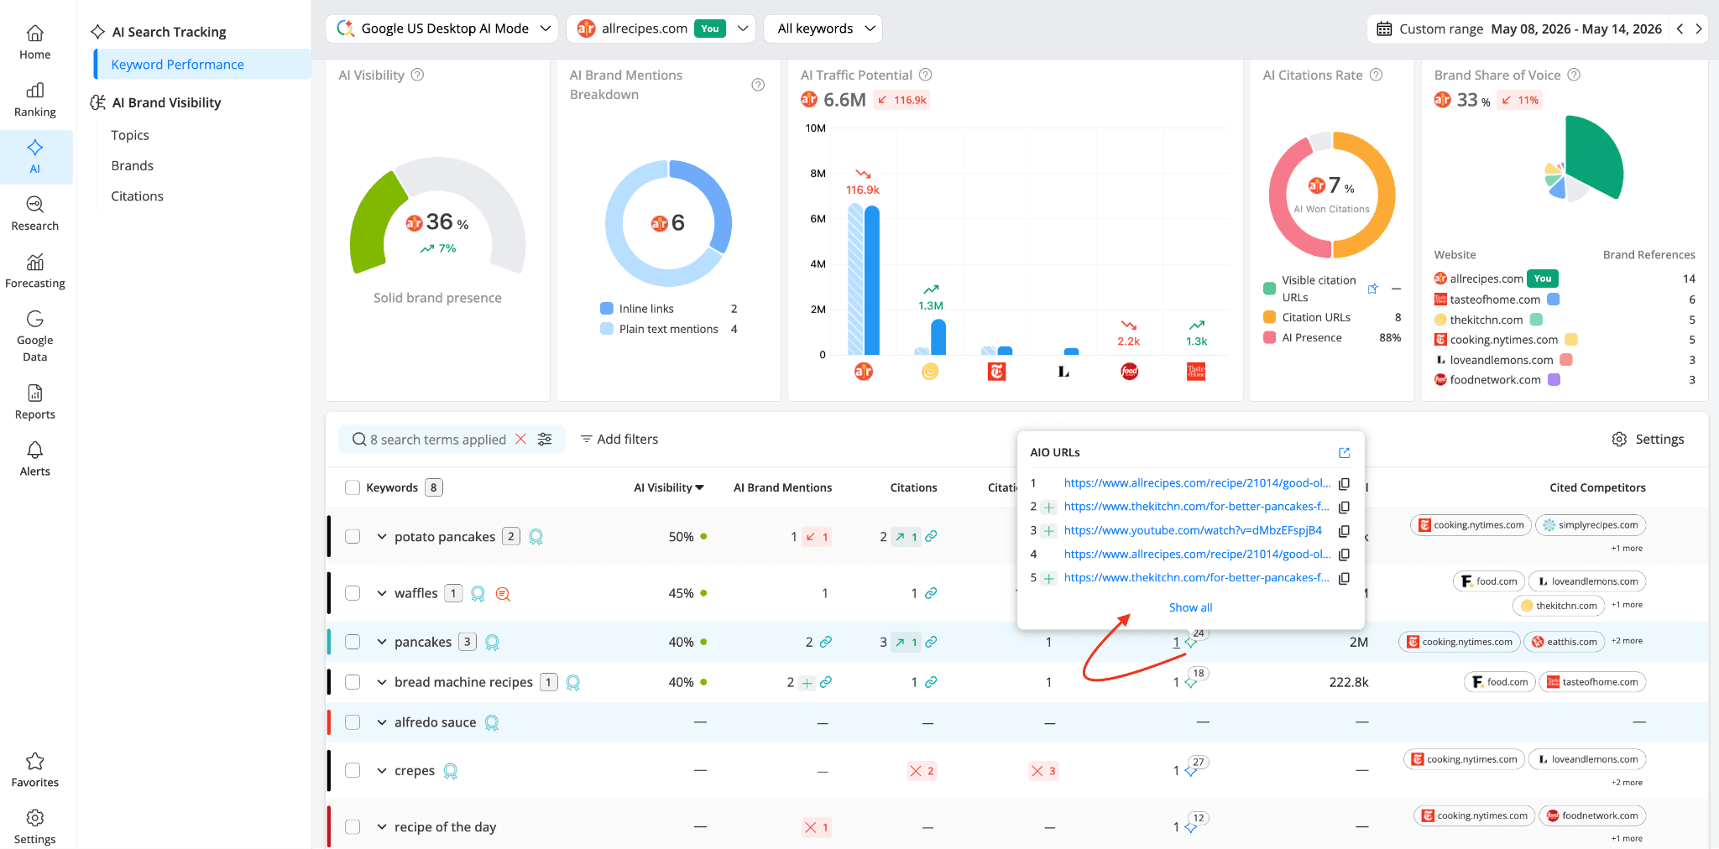Expand the bread machine recipes row
1719x849 pixels.
click(382, 682)
